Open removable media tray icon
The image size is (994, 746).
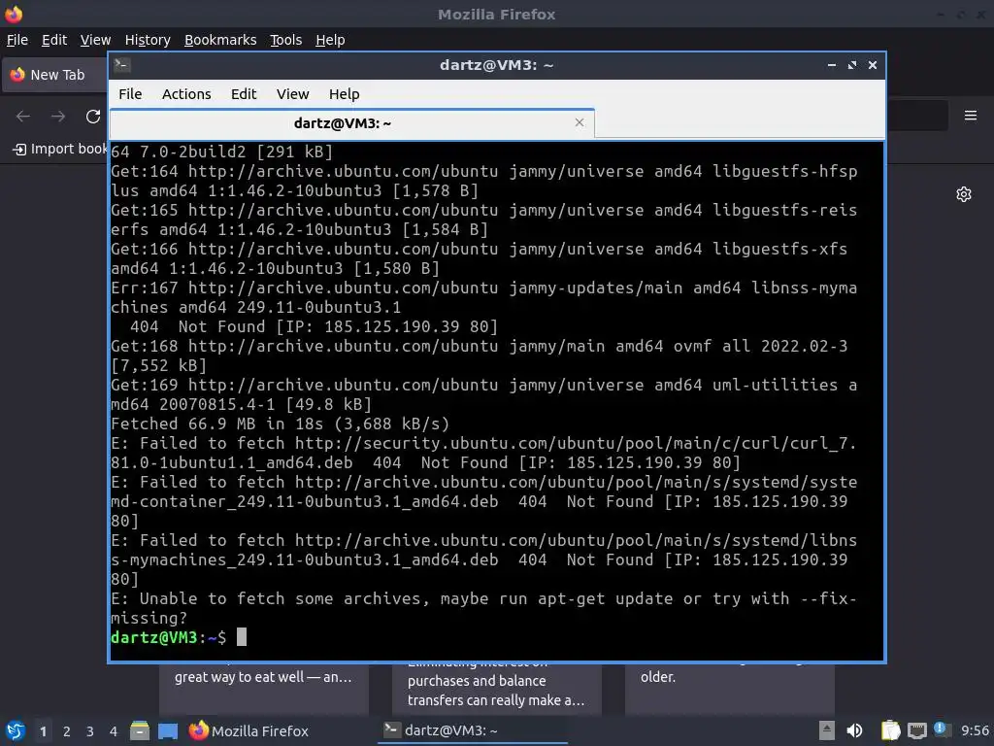pyautogui.click(x=826, y=730)
